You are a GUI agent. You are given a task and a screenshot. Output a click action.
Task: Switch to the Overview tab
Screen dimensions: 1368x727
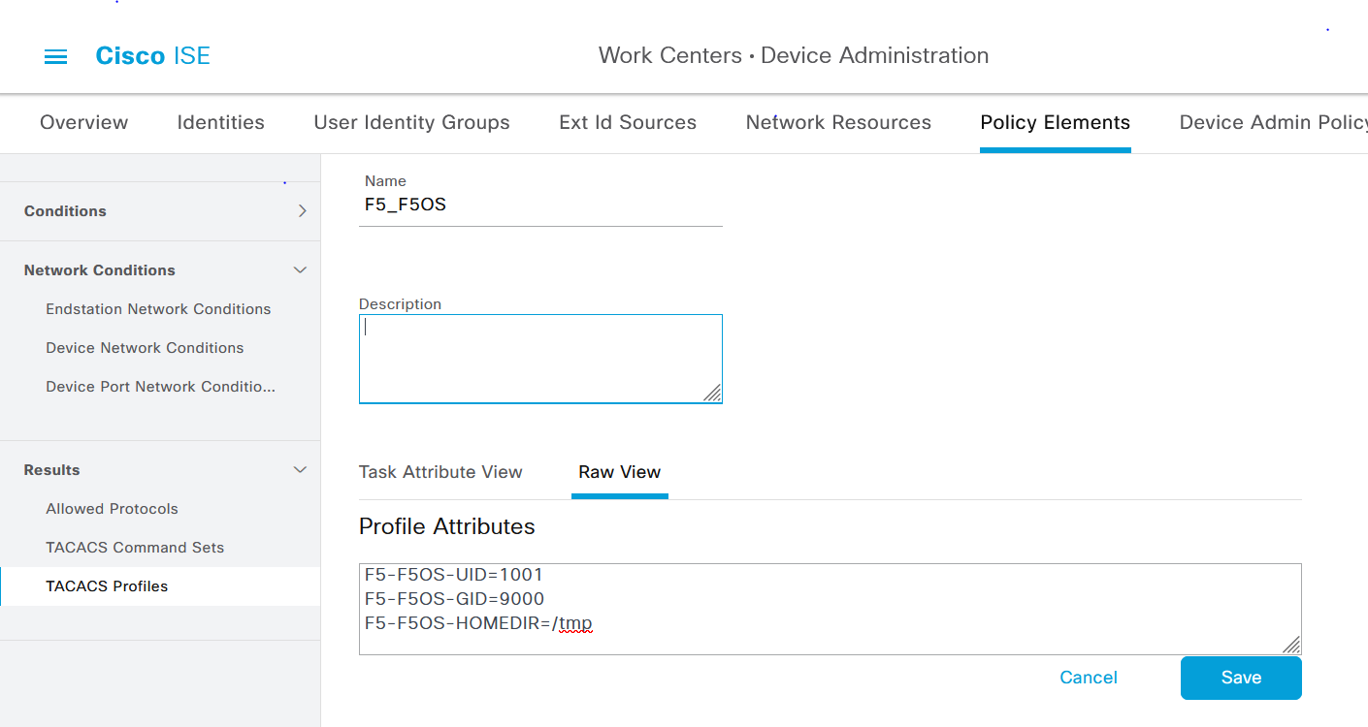[83, 123]
